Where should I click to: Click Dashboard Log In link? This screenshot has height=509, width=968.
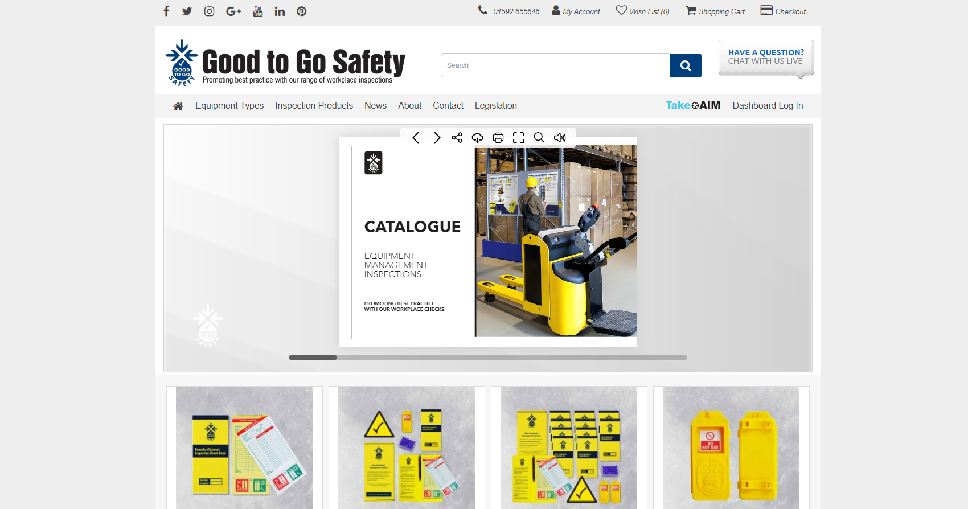(x=768, y=106)
